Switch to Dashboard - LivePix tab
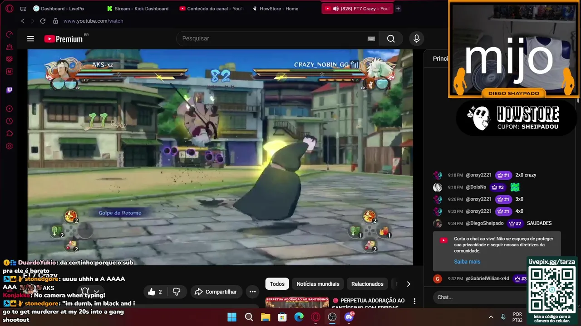The width and height of the screenshot is (581, 326). click(x=58, y=9)
